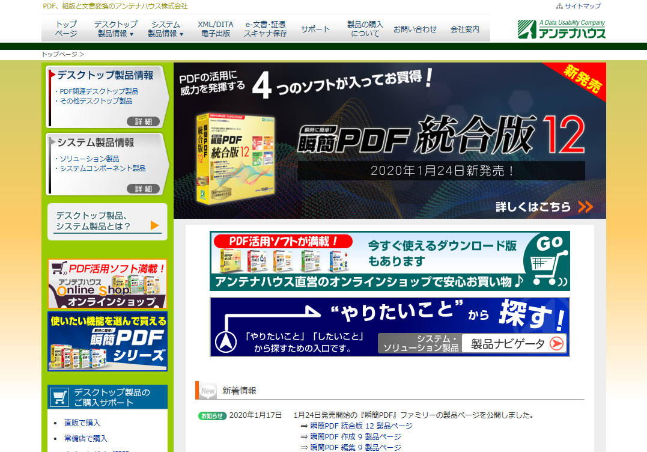Open 直販で購入 link
Image resolution: width=647 pixels, height=452 pixels.
pyautogui.click(x=82, y=423)
